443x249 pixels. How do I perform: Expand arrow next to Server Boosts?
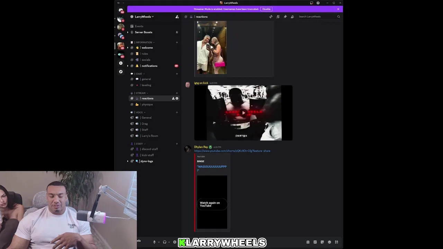tap(128, 32)
